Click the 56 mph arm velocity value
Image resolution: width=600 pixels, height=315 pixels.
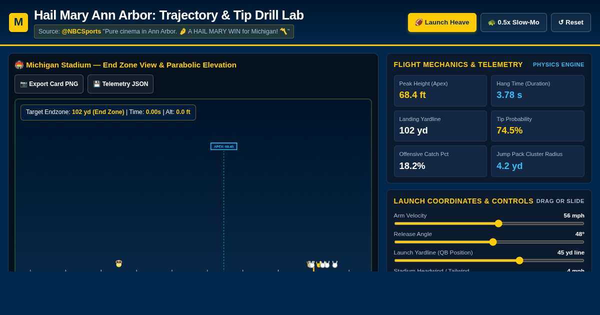click(x=574, y=215)
